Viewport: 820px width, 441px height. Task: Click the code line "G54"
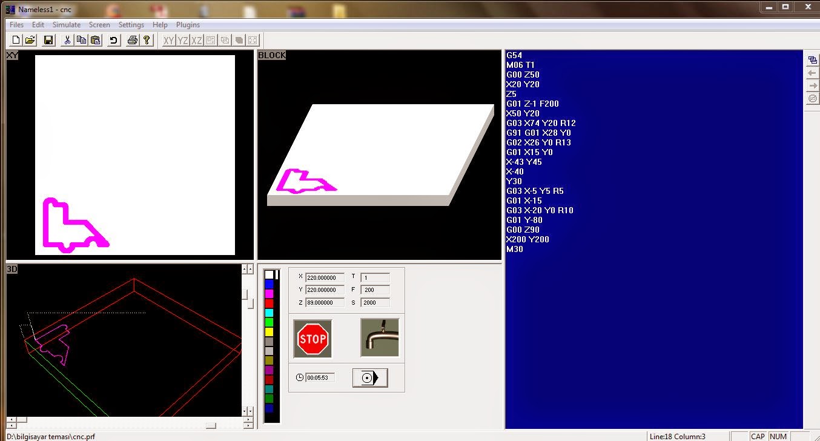(x=514, y=55)
